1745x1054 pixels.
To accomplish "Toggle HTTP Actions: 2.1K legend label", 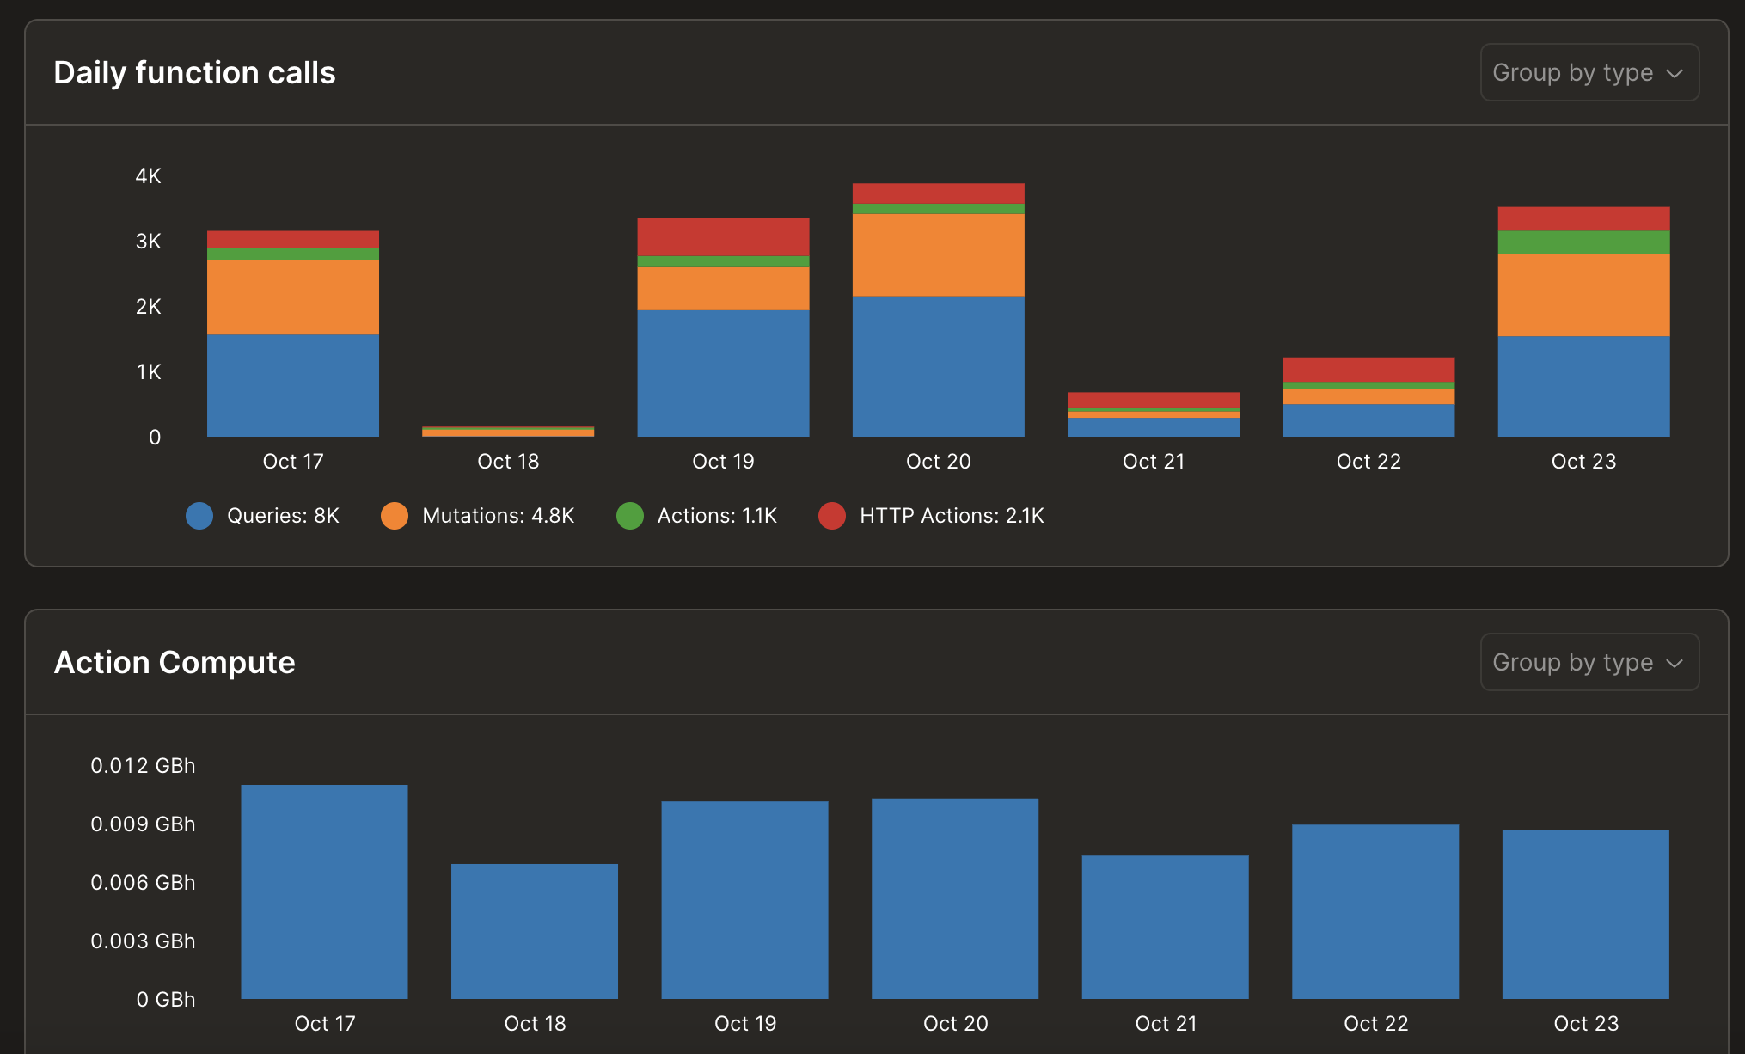I will 952,516.
